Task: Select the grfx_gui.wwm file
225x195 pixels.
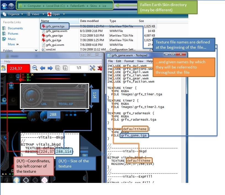Action: 55,45
